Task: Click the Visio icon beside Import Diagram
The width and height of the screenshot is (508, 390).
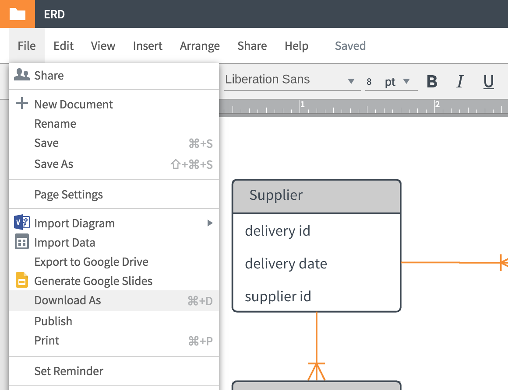Action: [21, 223]
